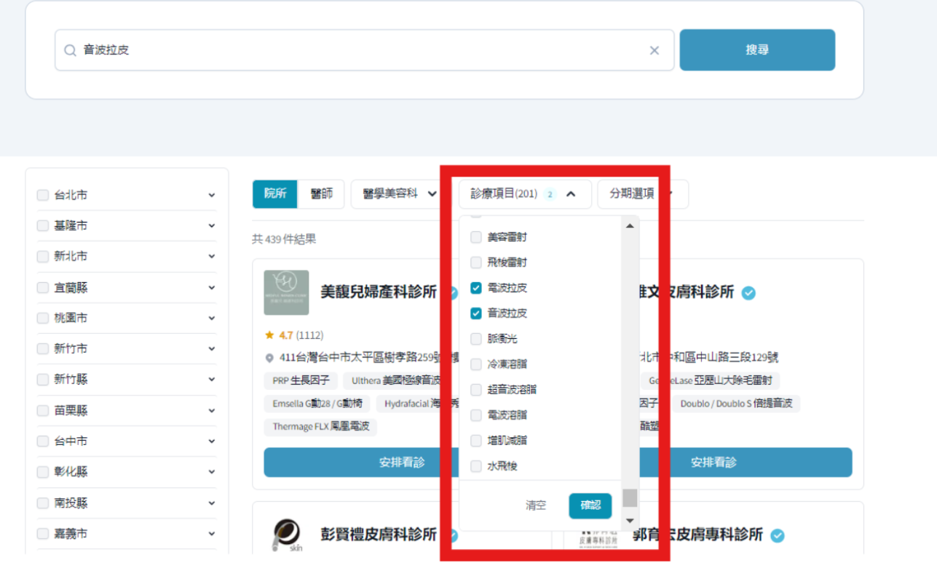Tick the 新竹縣 checkbox
The height and width of the screenshot is (576, 937).
click(x=43, y=379)
